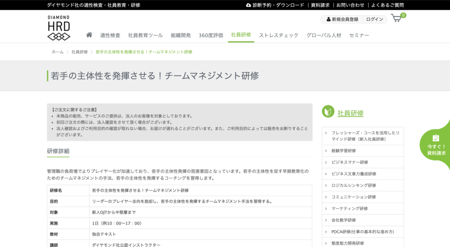
Task: Click the ホーム breadcrumb link
Action: (58, 52)
